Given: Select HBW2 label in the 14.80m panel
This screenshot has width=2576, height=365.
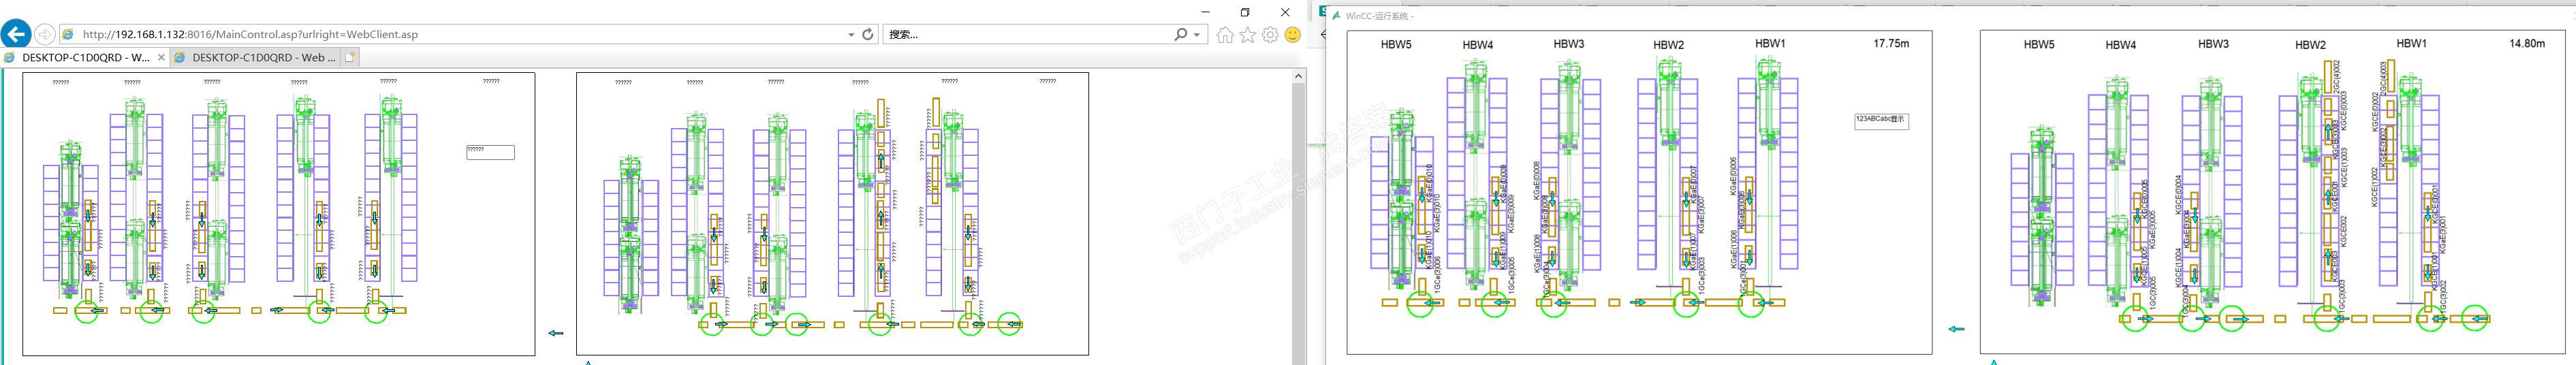Looking at the screenshot, I should tap(2310, 45).
